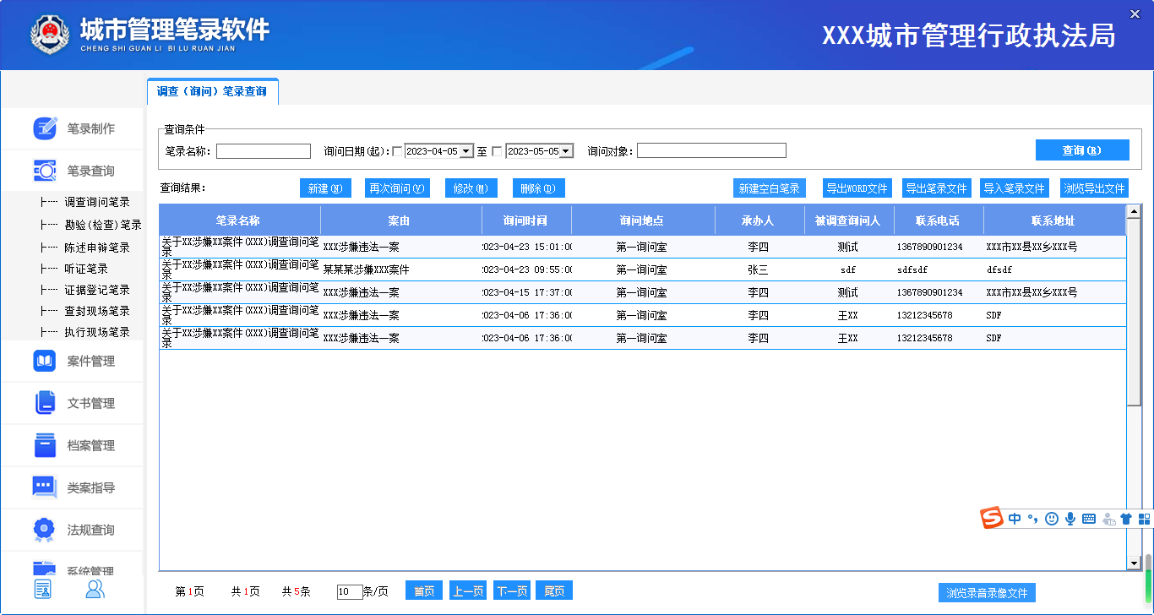Click results table scrollbar up arrow
Viewport: 1154px width, 615px height.
click(1134, 210)
